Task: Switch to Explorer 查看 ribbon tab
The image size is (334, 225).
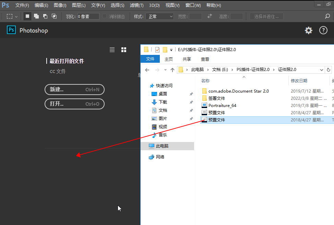Action: 205,59
